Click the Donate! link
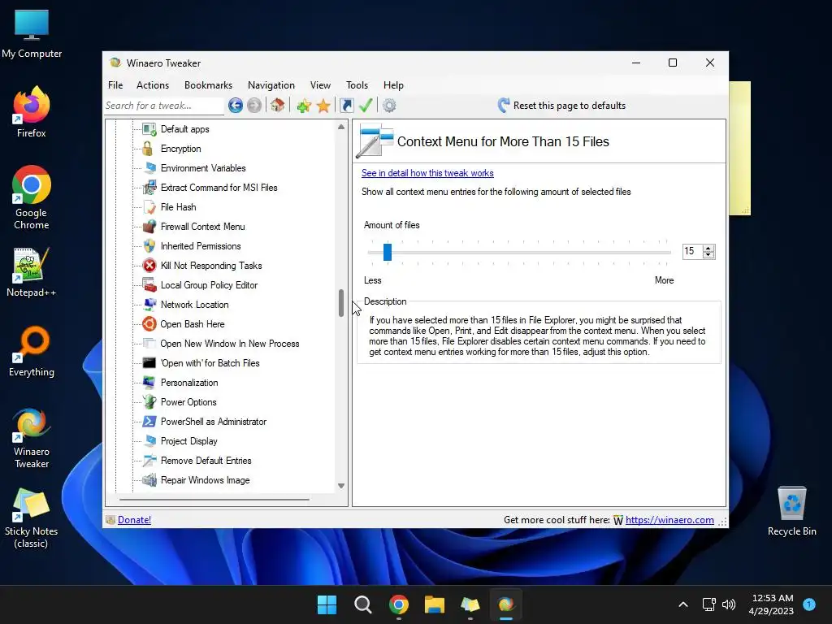This screenshot has height=624, width=832. click(134, 520)
